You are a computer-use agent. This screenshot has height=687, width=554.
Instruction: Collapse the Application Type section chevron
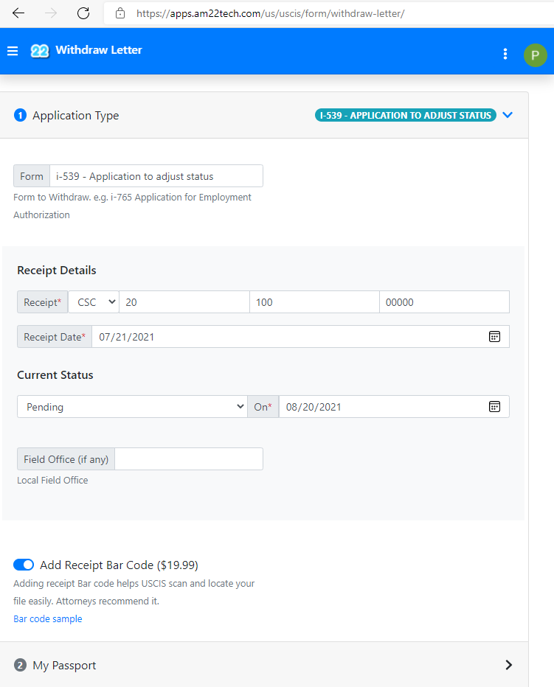[x=508, y=115]
